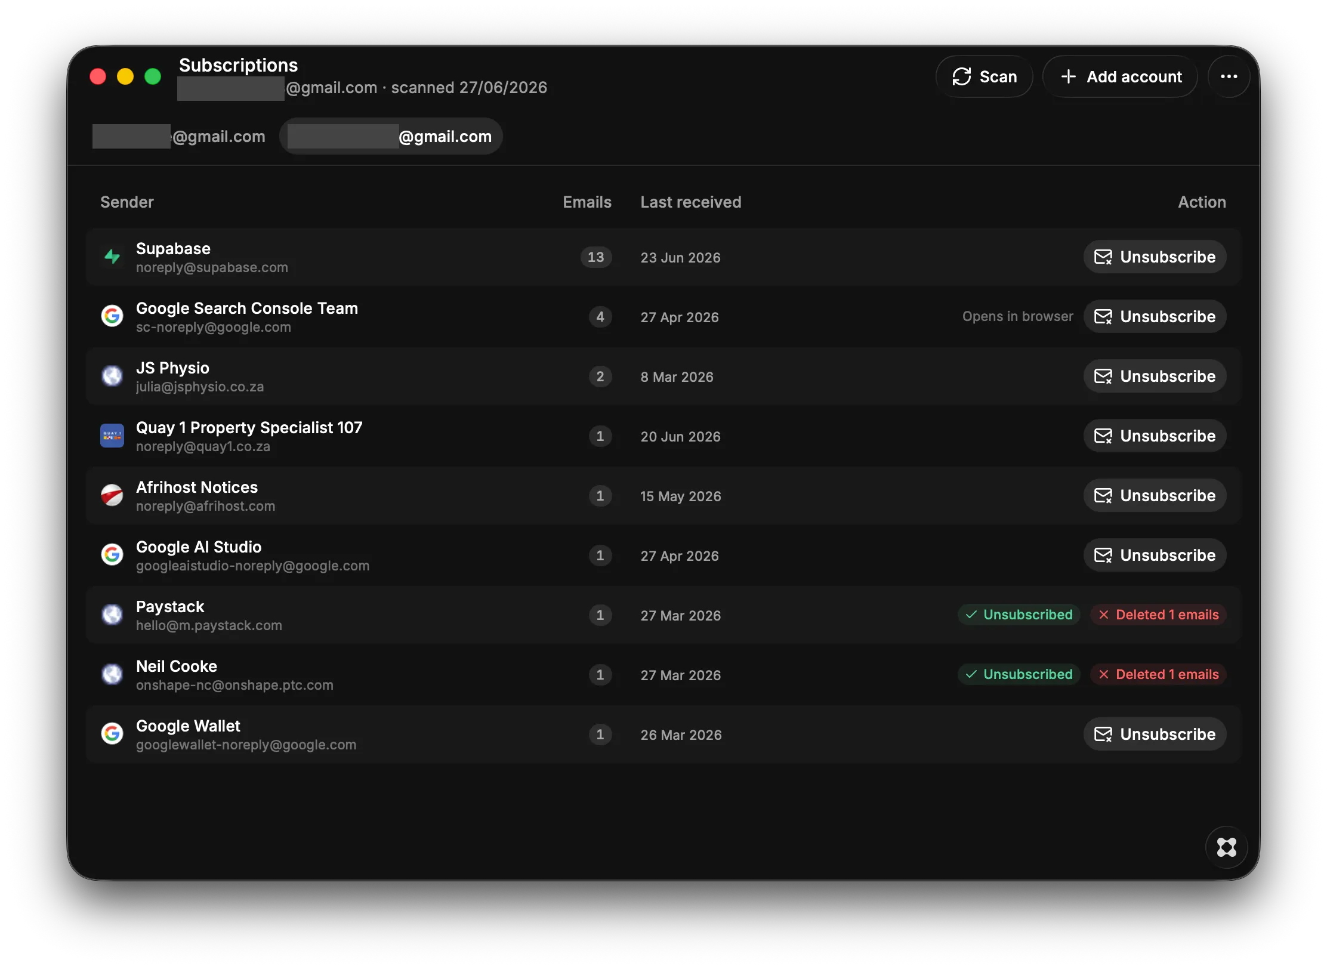This screenshot has width=1327, height=969.
Task: Click Deleted 1 emails badge for Neil Cooke
Action: click(x=1158, y=675)
